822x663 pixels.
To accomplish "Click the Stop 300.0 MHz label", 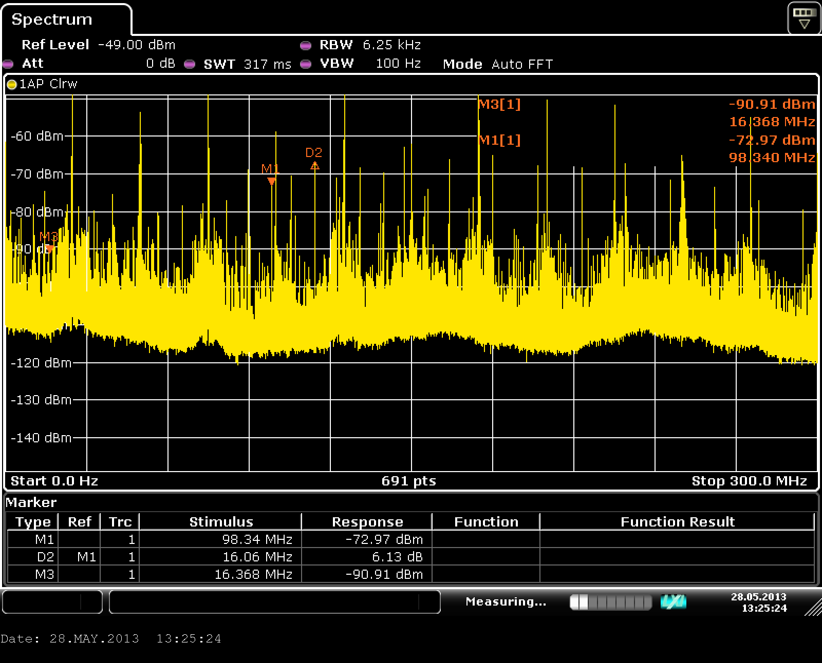I will pyautogui.click(x=749, y=481).
